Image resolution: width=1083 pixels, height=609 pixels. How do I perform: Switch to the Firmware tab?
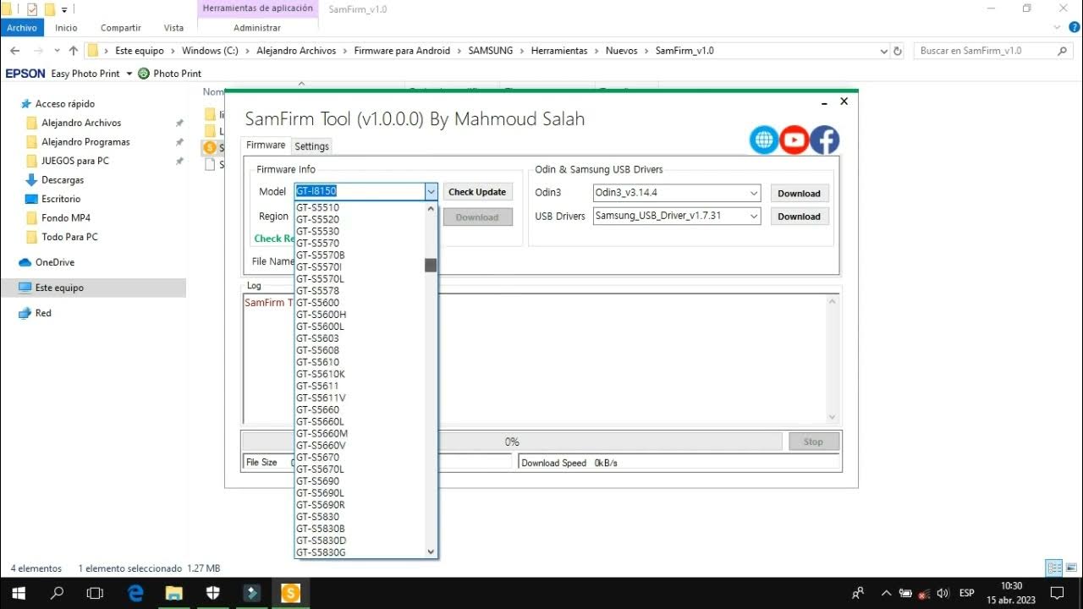point(266,145)
